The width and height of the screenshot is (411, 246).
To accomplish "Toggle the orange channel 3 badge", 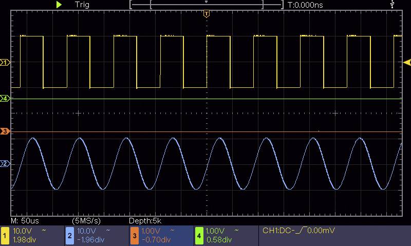I will pos(135,235).
